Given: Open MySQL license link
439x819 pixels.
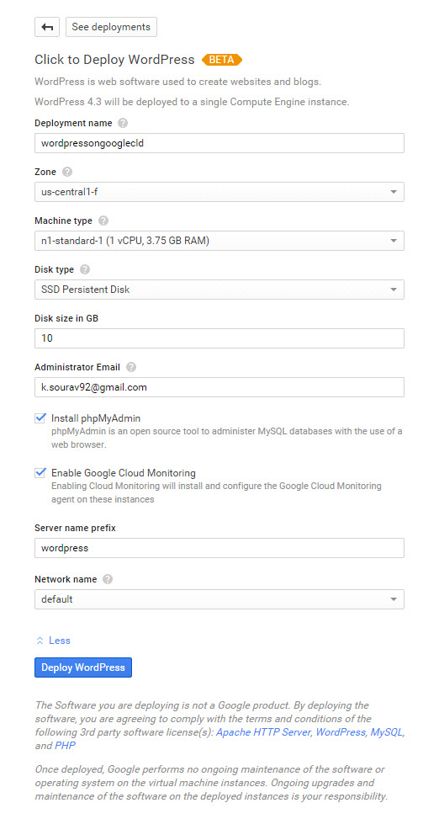Looking at the screenshot, I should tap(386, 732).
